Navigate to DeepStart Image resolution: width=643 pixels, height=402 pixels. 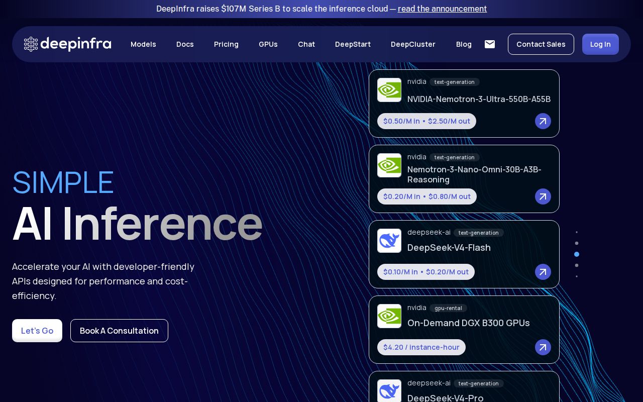353,44
